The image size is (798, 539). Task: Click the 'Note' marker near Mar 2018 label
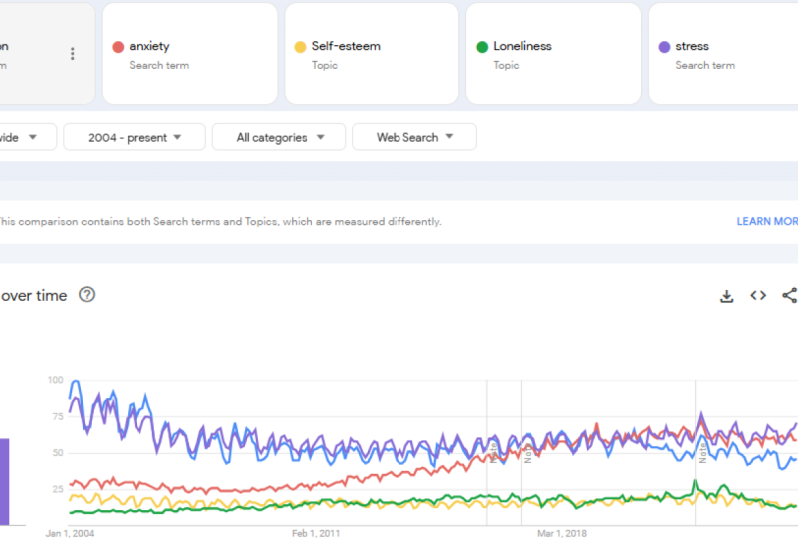[527, 453]
